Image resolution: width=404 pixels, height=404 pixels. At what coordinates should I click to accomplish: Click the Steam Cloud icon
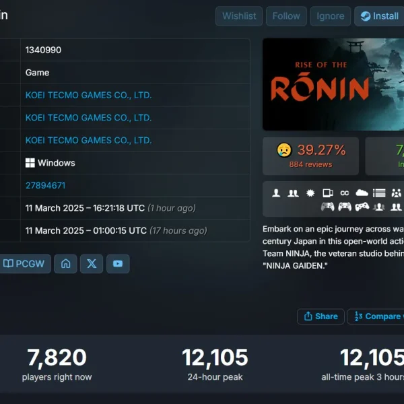362,193
